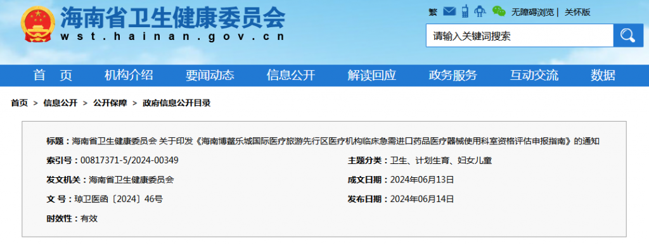Click the document title text after 标题

(x=336, y=141)
